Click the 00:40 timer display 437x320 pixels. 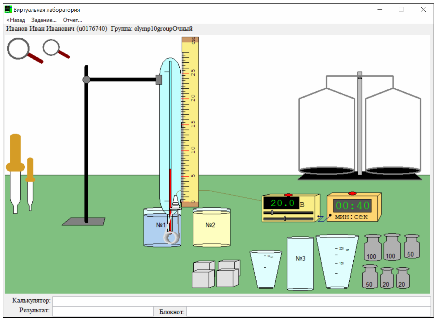(352, 206)
